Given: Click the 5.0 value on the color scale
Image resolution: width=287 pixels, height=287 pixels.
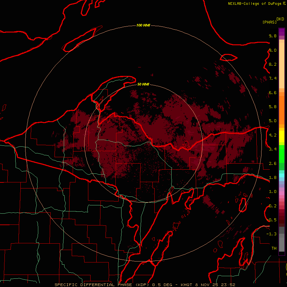Looking at the screenshot, I should coord(273,121).
